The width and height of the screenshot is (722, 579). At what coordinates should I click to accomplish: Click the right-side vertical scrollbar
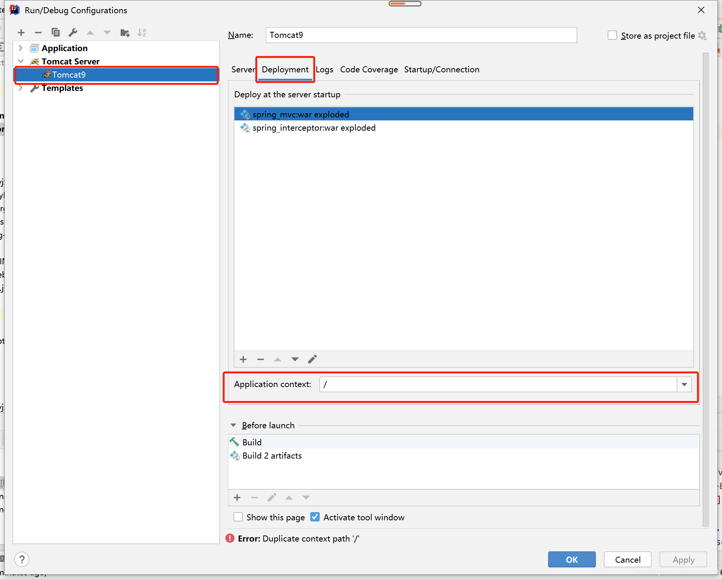[705, 290]
